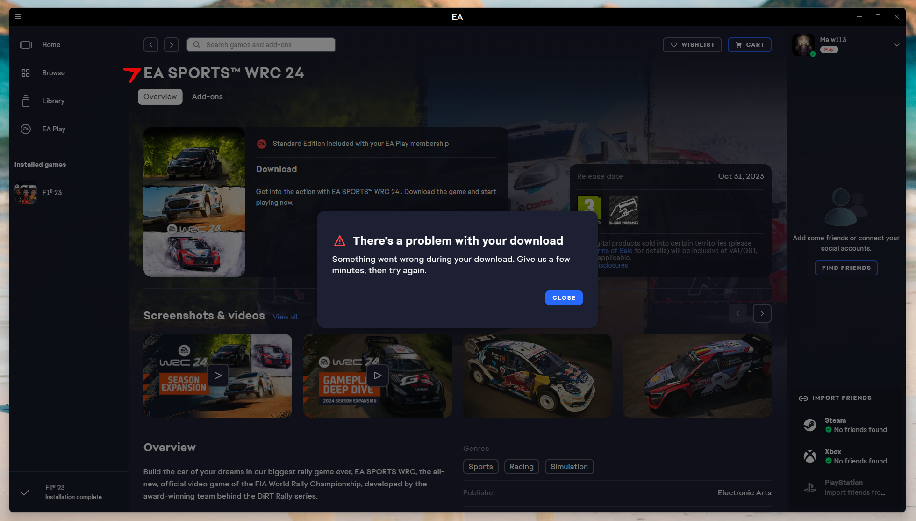916x521 pixels.
Task: Close the EA app window
Action: pos(896,17)
